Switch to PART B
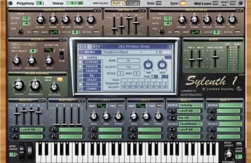Screen dimensions: 251x163 tap(133, 3)
